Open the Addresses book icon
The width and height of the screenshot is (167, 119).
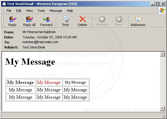[x=138, y=21]
